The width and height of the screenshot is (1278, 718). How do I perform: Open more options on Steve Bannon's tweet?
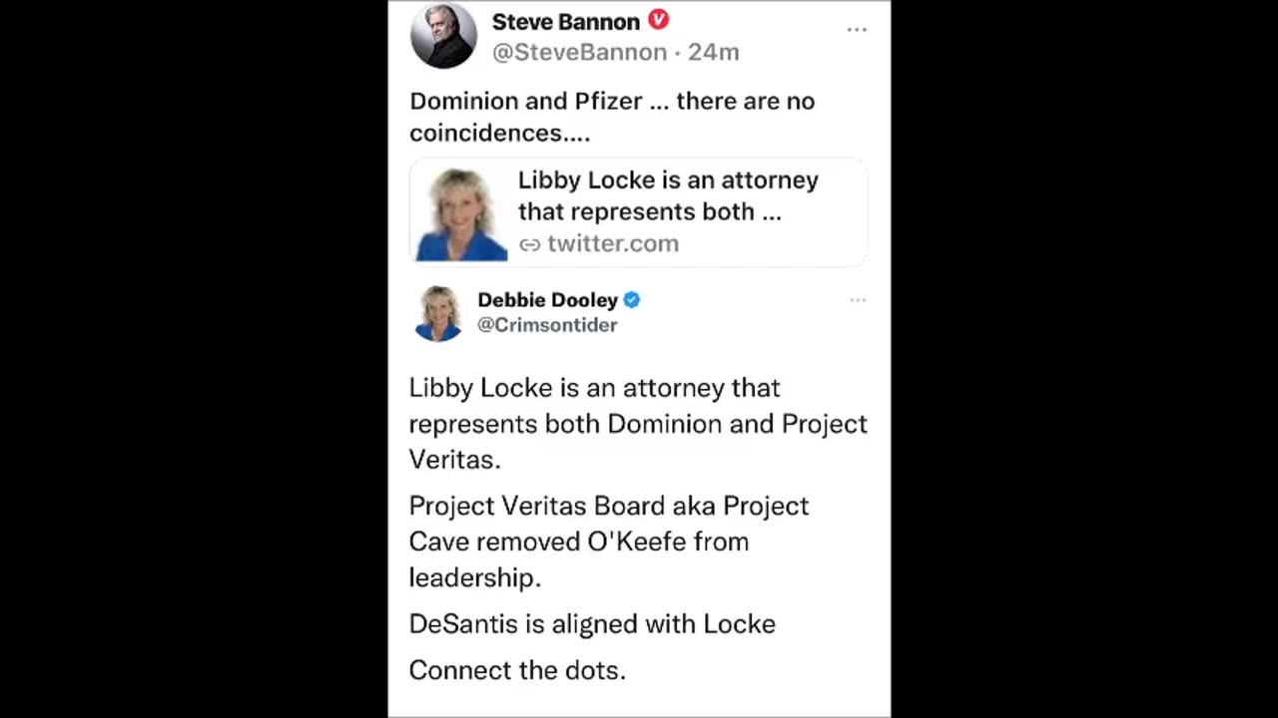click(857, 29)
